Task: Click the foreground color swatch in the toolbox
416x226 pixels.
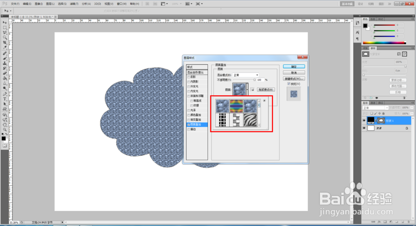Action: click(3, 138)
